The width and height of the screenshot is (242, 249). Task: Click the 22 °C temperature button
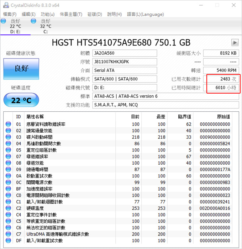[21, 100]
